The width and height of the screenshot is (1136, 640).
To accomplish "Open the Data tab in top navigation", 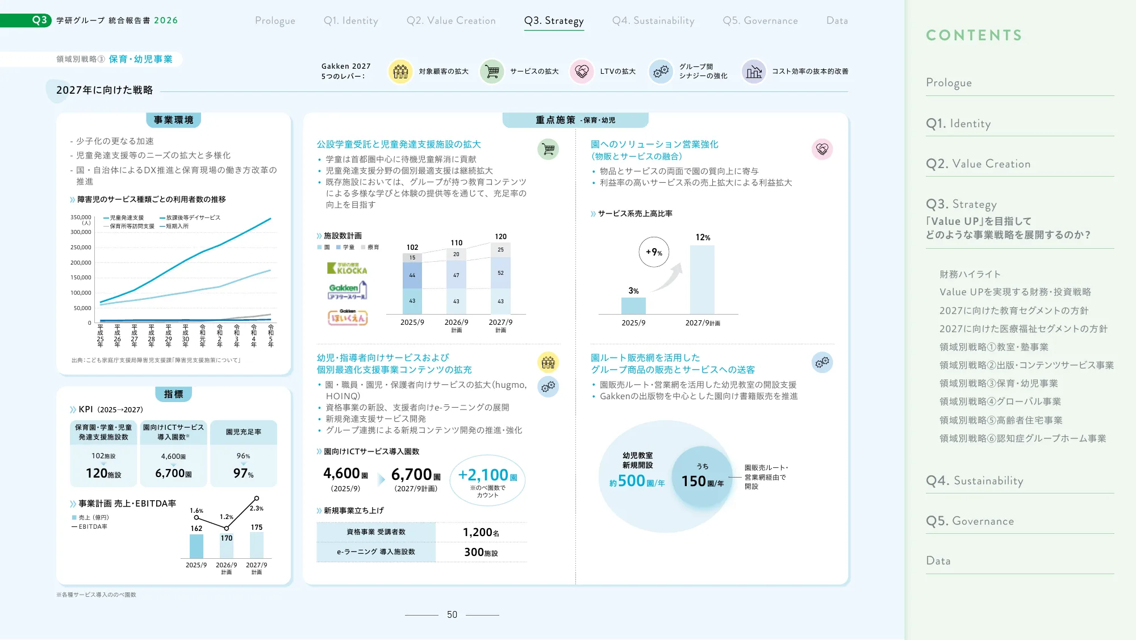I will point(837,20).
